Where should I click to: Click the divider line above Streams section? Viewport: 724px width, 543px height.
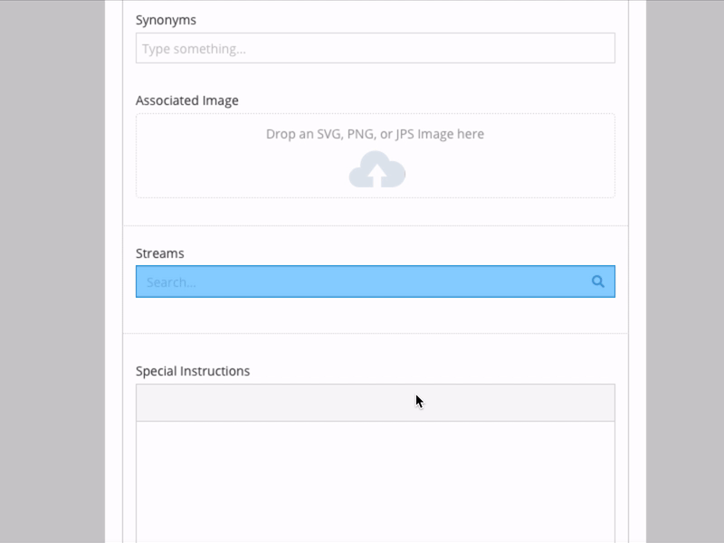(375, 225)
